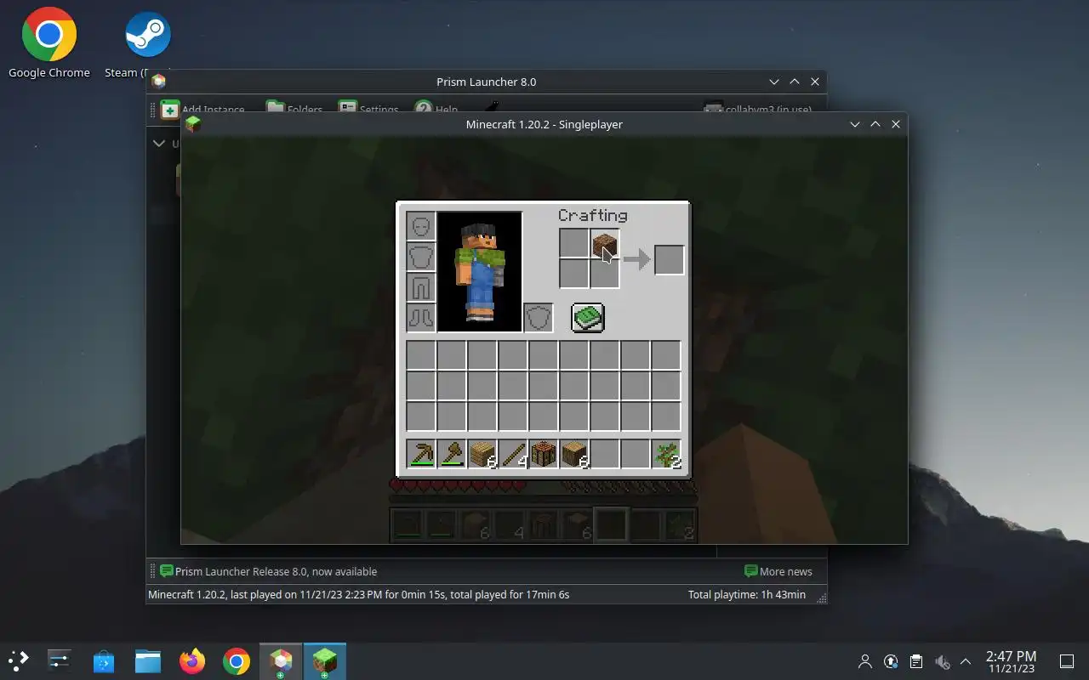Click the Total playtime status text

747,594
